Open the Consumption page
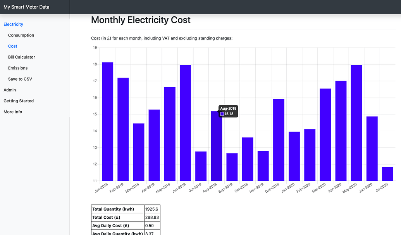Screen dimensions: 401x235 point(21,35)
